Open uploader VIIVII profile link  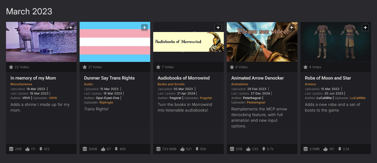[x=53, y=98]
